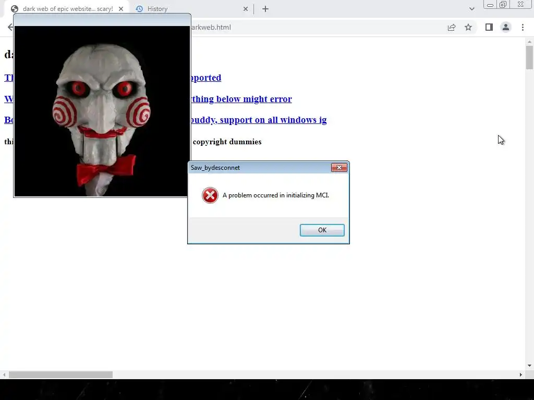Image resolution: width=534 pixels, height=400 pixels.
Task: Minimize the browser window
Action: point(490,4)
